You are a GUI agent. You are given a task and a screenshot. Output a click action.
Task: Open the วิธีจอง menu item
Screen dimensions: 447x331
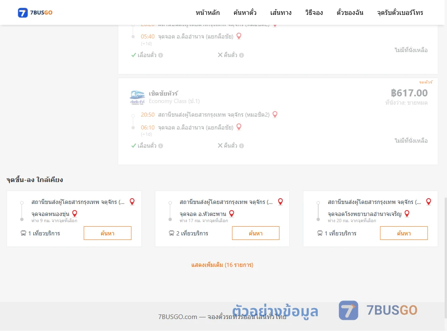(314, 12)
